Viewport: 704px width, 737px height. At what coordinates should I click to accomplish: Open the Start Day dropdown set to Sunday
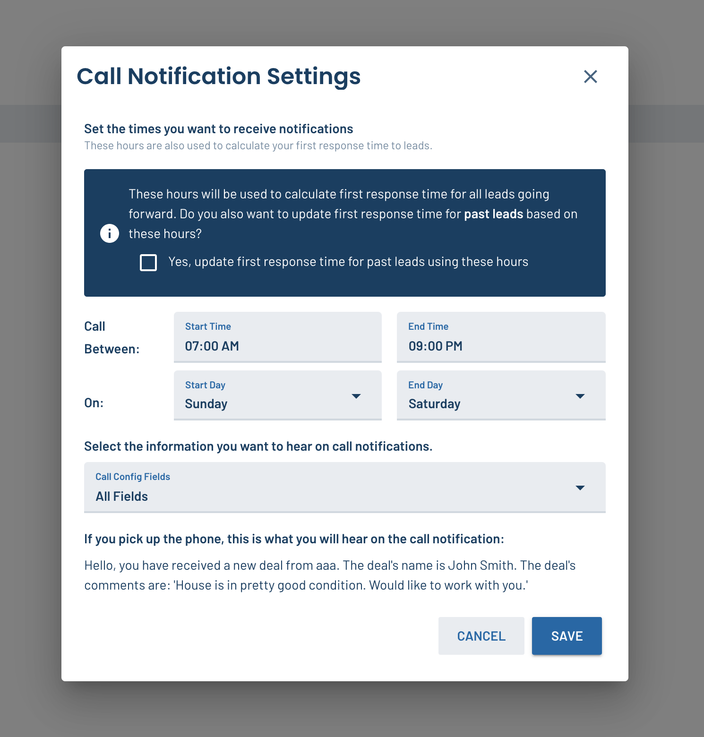278,395
